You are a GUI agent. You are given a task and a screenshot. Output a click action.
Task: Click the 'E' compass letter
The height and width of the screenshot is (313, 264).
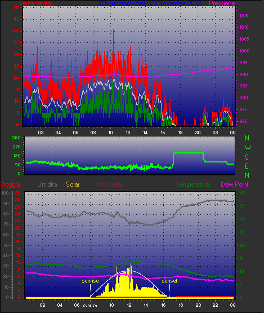247,166
